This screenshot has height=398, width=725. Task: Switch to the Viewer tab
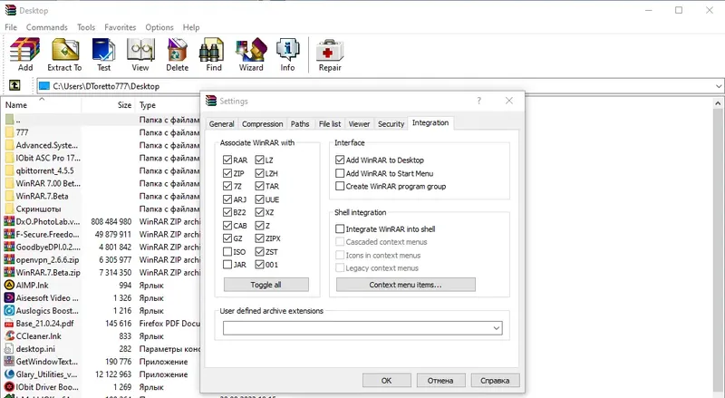pos(359,124)
